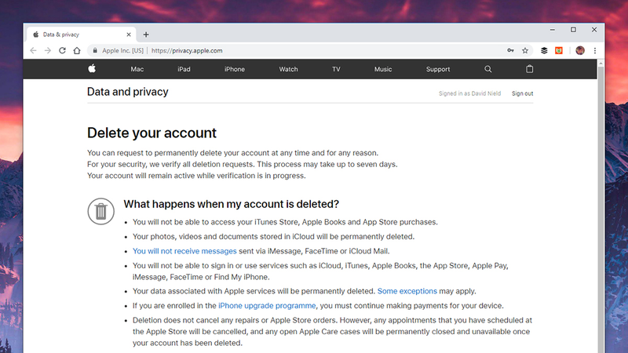
Task: Click 'Apple Inc. [US]' certificate label
Action: click(x=122, y=51)
